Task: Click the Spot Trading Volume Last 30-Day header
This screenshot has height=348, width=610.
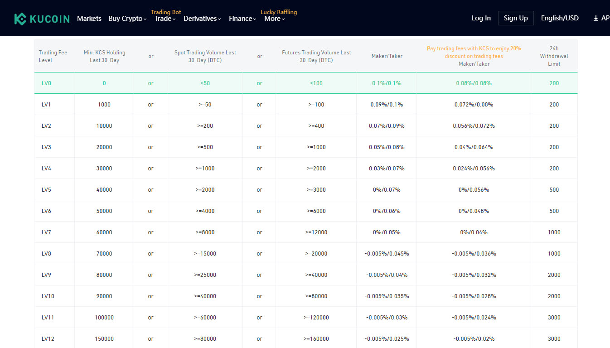Action: pos(205,56)
